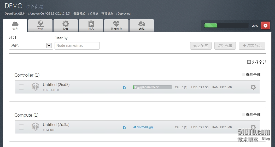
Task: Click the HDD: 53.2 GB value
Action: pos(200,87)
